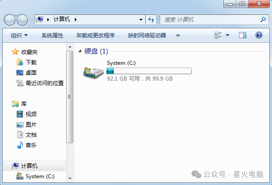The height and width of the screenshot is (185, 272).
Task: Click the C: drive usage bar
Action: [149, 71]
